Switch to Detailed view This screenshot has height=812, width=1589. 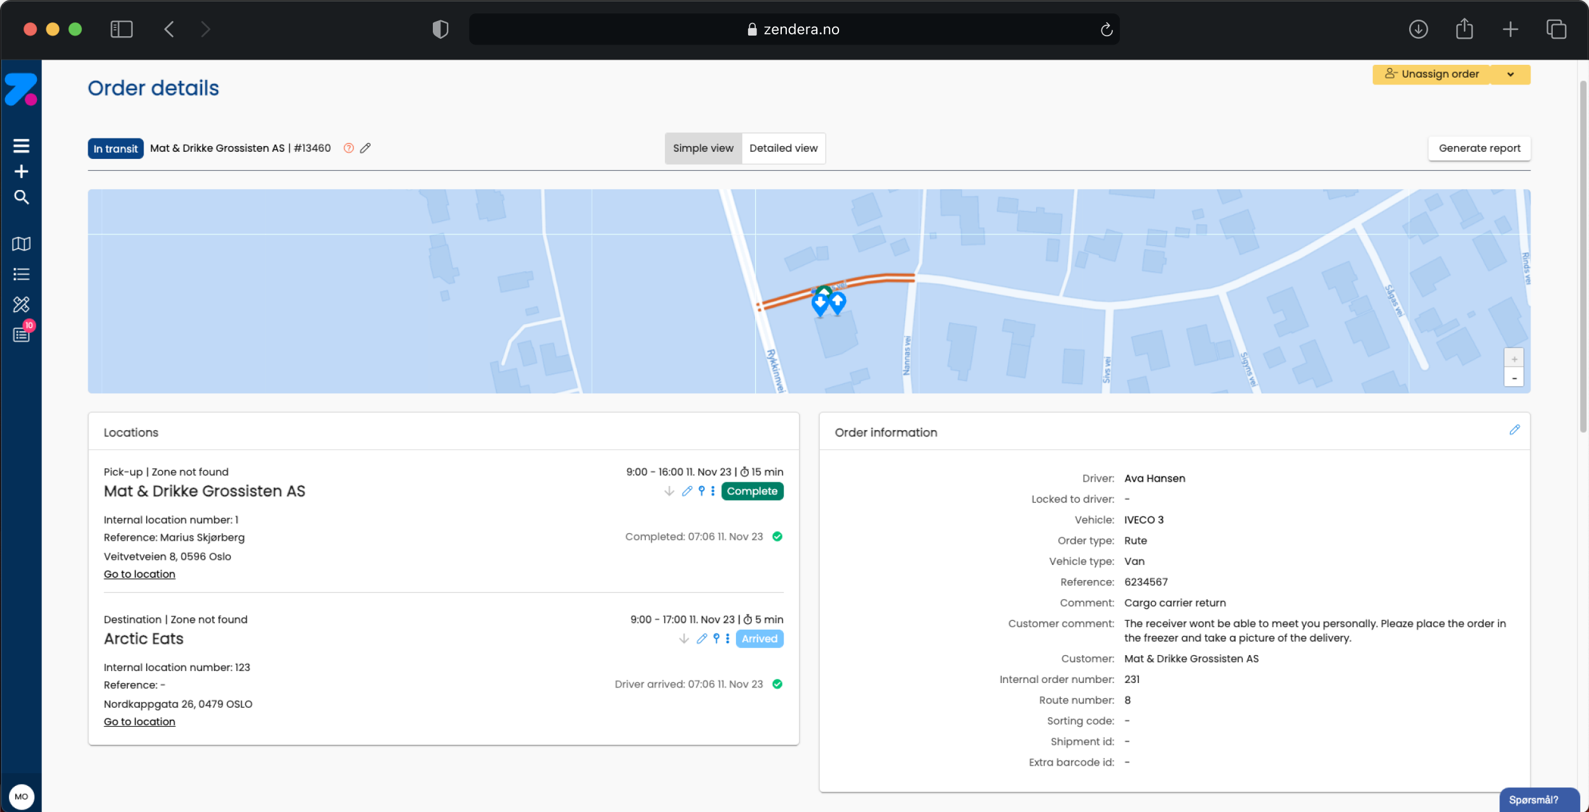[x=783, y=148]
